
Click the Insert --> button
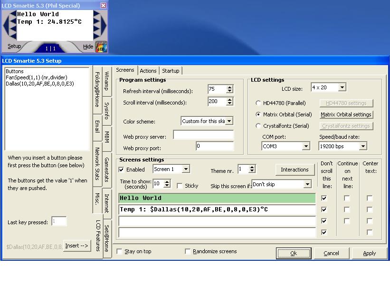click(x=77, y=246)
